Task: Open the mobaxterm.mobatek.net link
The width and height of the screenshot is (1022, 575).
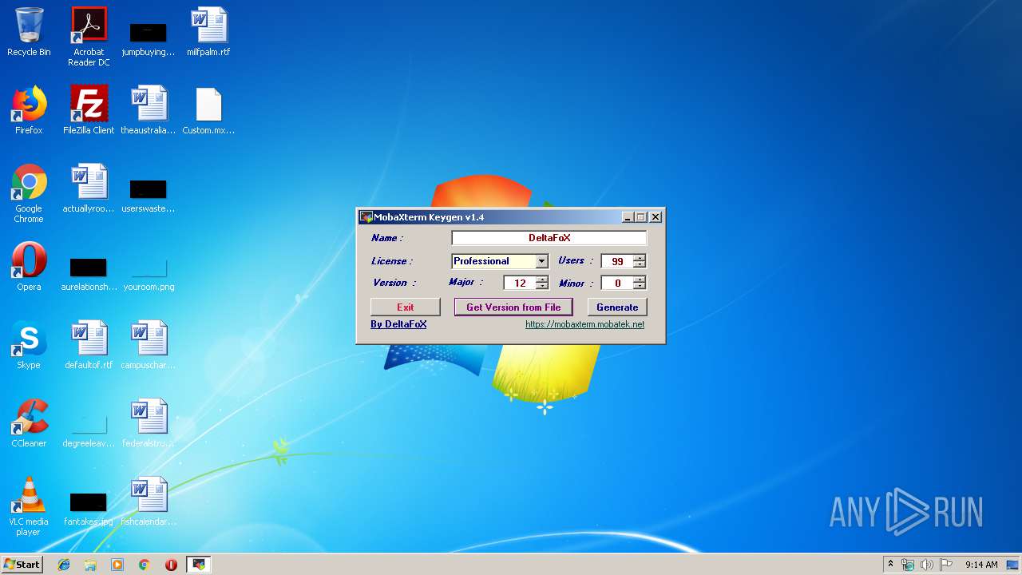Action: point(584,324)
